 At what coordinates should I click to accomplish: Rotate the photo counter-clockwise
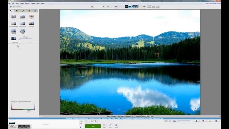tap(92, 121)
